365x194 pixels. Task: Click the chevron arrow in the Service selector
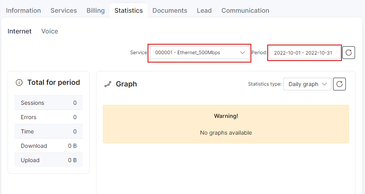(242, 53)
